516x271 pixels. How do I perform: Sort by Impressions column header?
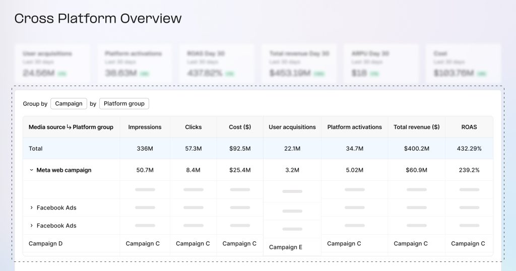coord(145,127)
